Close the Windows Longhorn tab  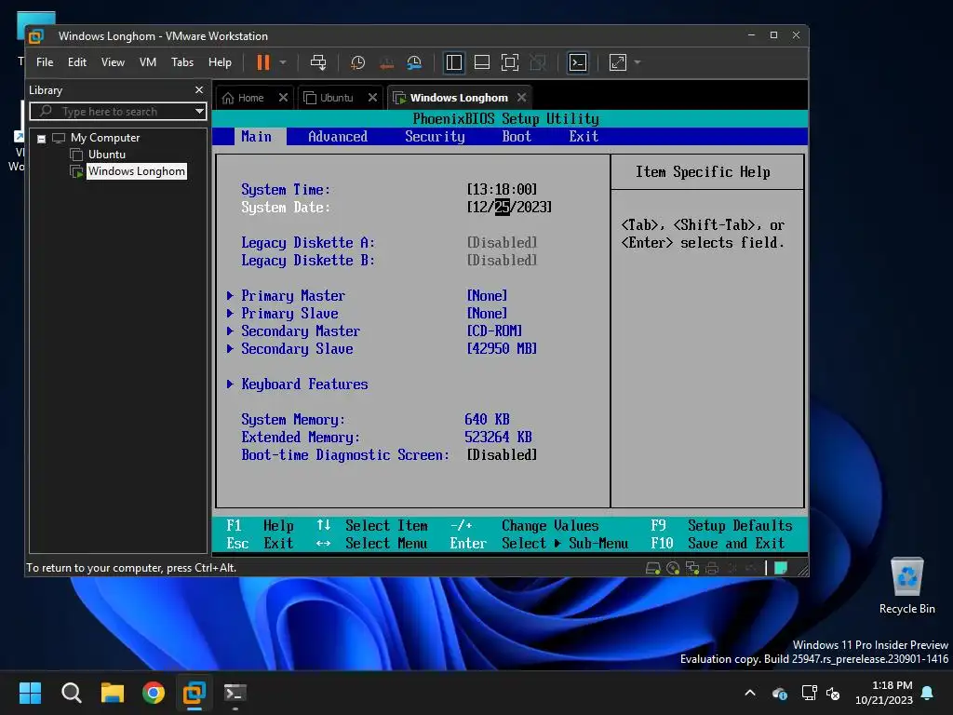[x=521, y=97]
